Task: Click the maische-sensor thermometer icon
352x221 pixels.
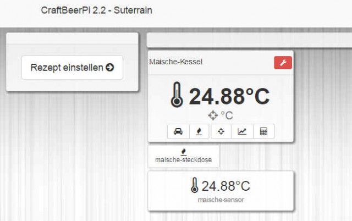Action: pos(195,185)
